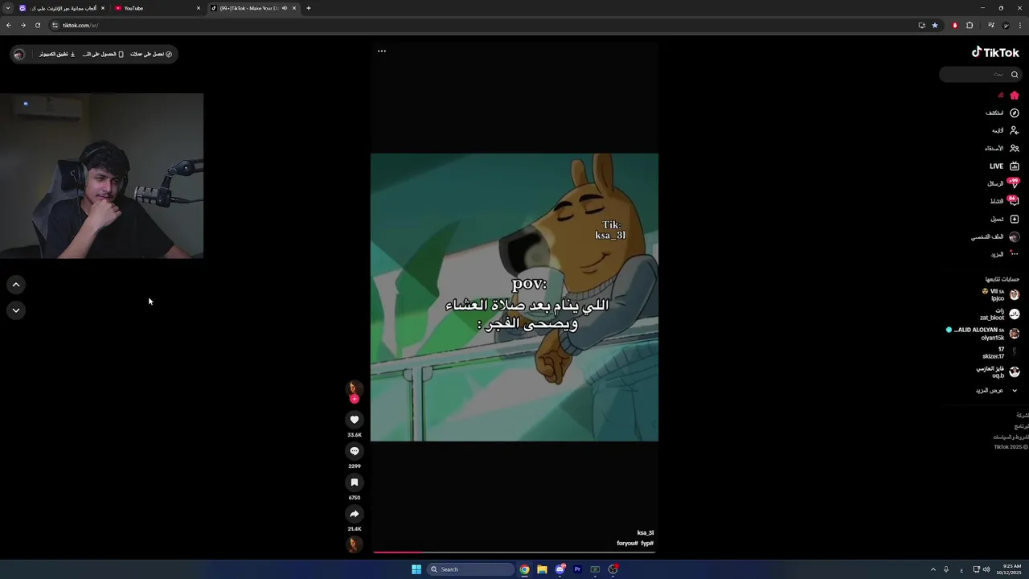Click the desktop app download button
1029x579 pixels.
pos(57,54)
